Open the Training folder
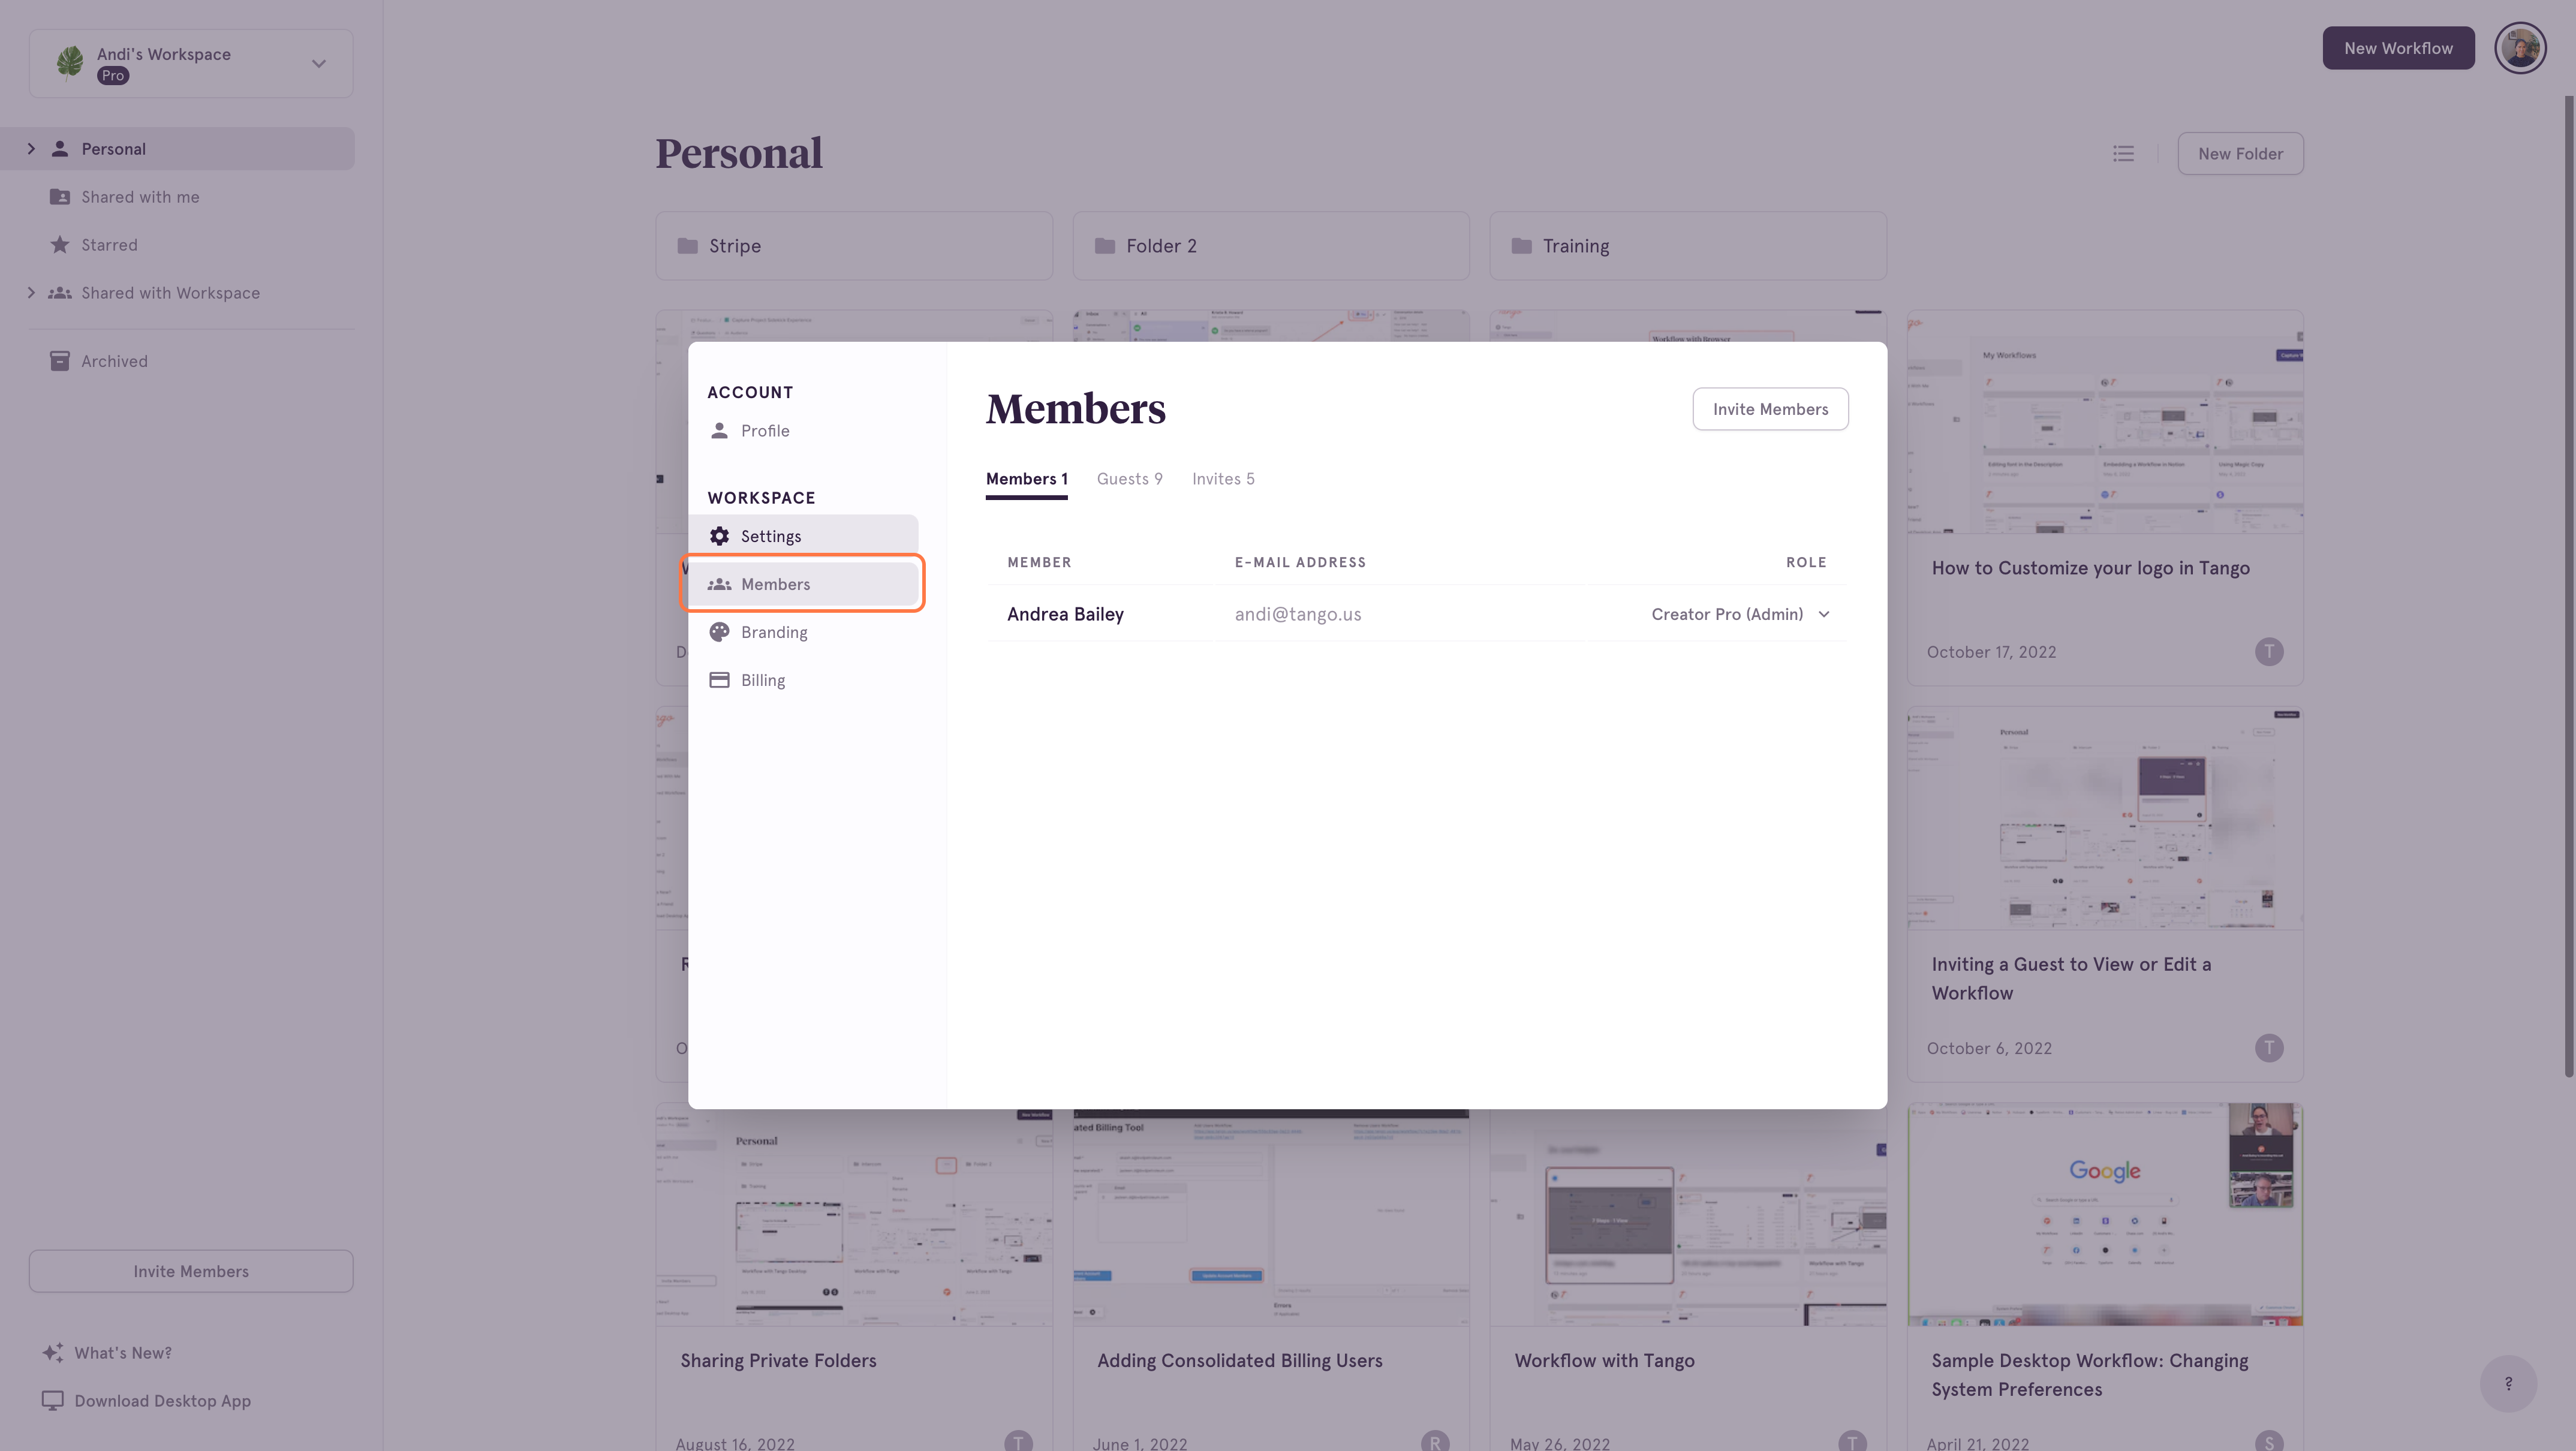The image size is (2576, 1451). click(x=1687, y=246)
